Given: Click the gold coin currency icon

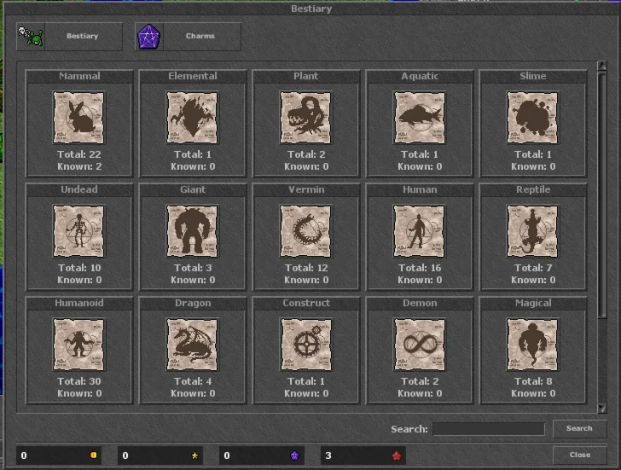Looking at the screenshot, I should 94,455.
